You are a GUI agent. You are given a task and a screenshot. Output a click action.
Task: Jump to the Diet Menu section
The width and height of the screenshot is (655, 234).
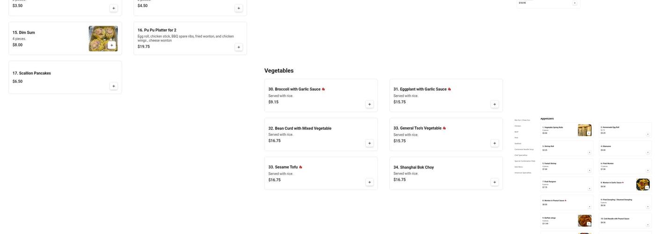pyautogui.click(x=518, y=167)
